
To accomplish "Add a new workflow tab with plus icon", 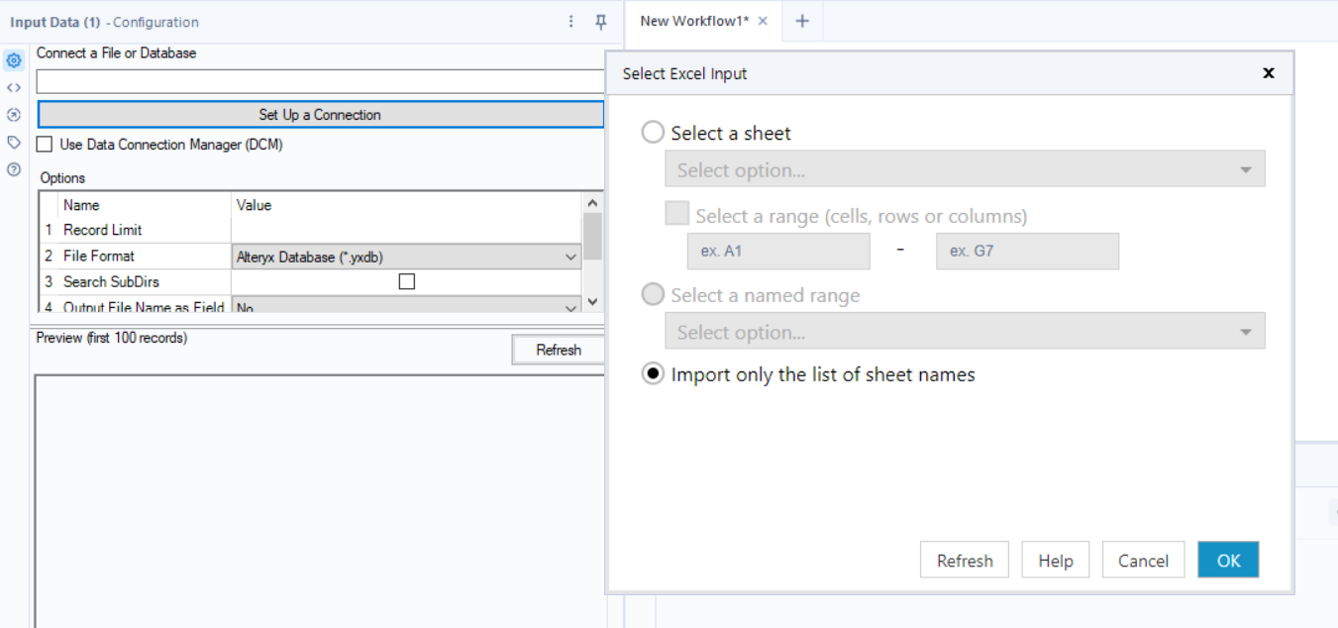I will point(802,21).
